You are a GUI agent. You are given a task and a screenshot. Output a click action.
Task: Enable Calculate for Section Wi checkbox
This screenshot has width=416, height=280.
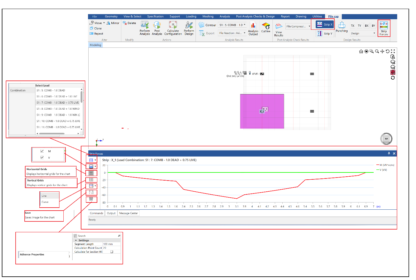(112, 252)
